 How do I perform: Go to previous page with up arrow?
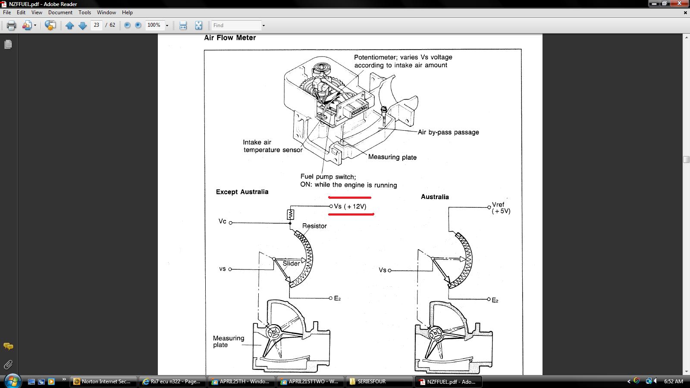pos(70,25)
